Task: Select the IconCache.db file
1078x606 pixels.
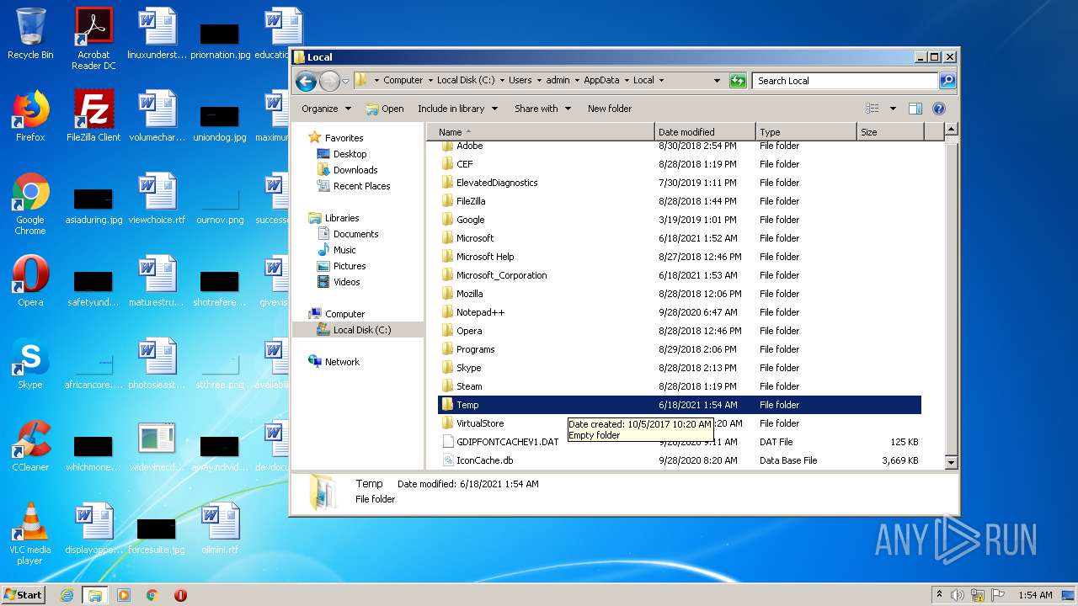Action: coord(680,460)
